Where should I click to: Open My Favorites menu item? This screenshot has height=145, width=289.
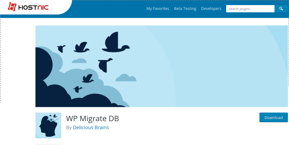point(158,9)
